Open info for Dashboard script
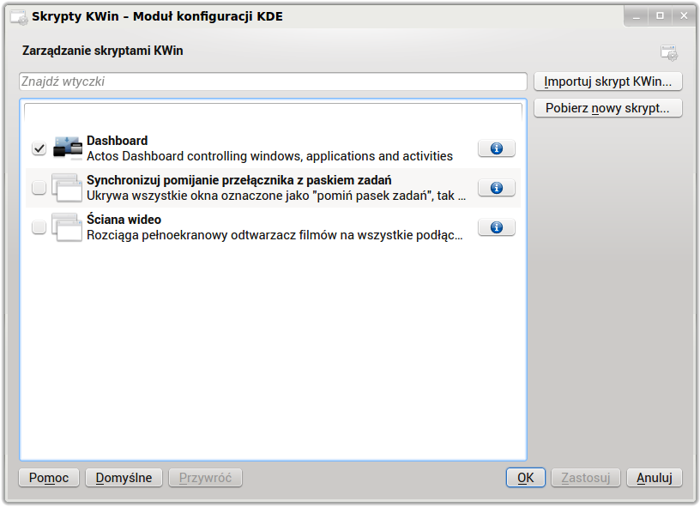The height and width of the screenshot is (507, 700). (497, 148)
